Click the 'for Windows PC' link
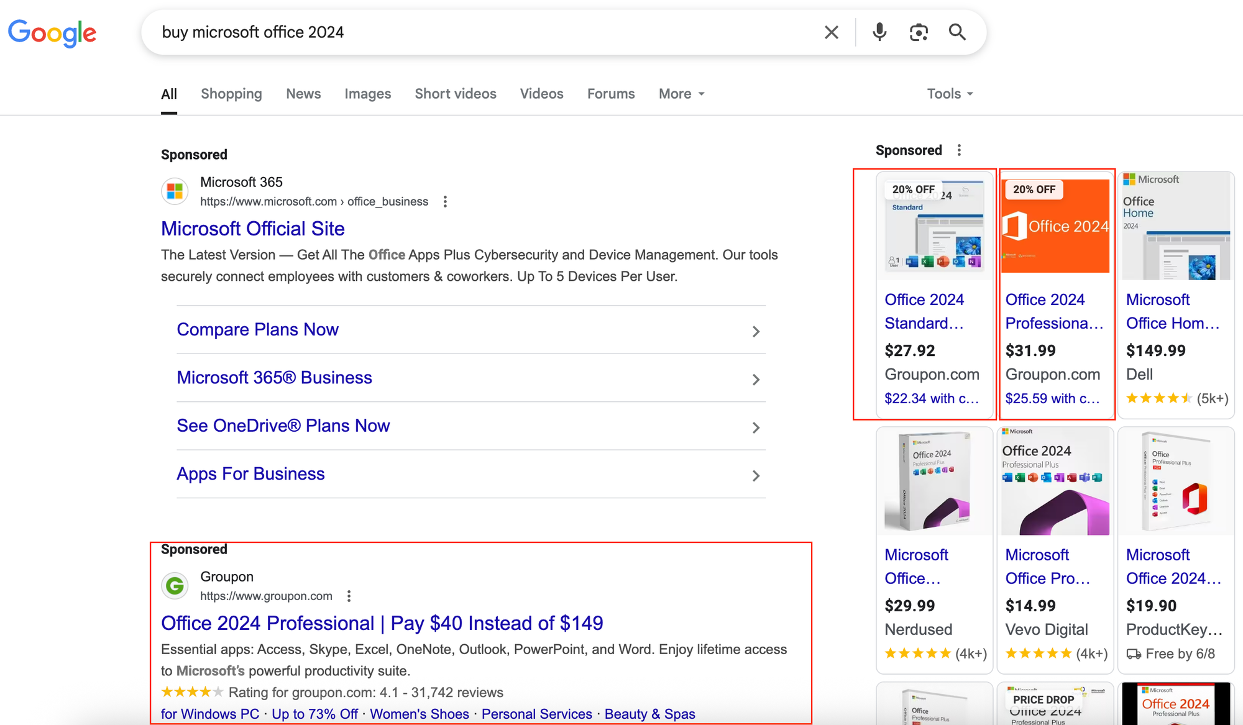The image size is (1243, 725). pyautogui.click(x=210, y=714)
